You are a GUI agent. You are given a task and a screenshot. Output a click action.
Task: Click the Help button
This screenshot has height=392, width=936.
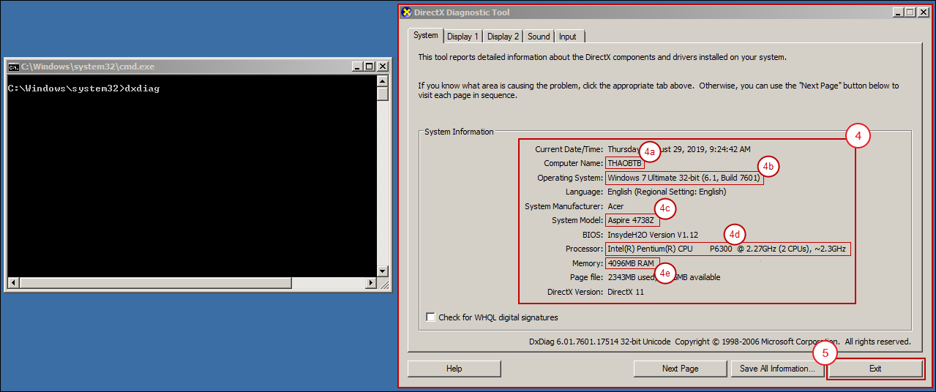pyautogui.click(x=454, y=369)
